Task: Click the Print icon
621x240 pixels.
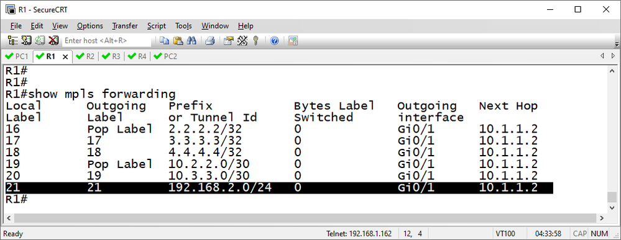Action: click(x=210, y=40)
